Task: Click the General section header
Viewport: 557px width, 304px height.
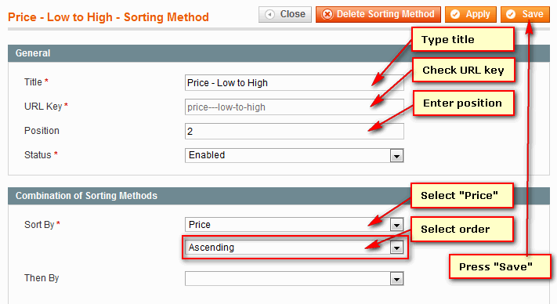Action: [279, 53]
